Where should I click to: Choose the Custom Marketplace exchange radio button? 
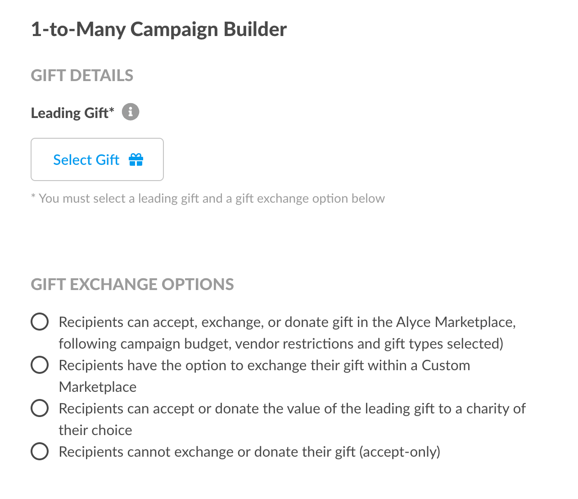(40, 365)
